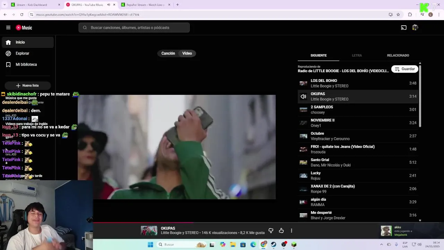Switch player to Video mode
This screenshot has height=250, width=444.
[187, 53]
